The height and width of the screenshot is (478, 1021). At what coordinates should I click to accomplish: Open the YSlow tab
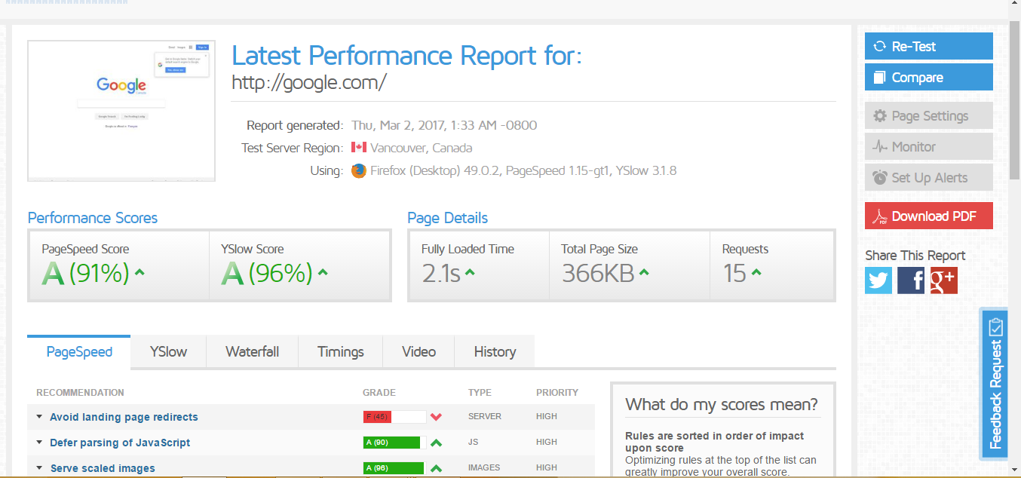(x=168, y=351)
